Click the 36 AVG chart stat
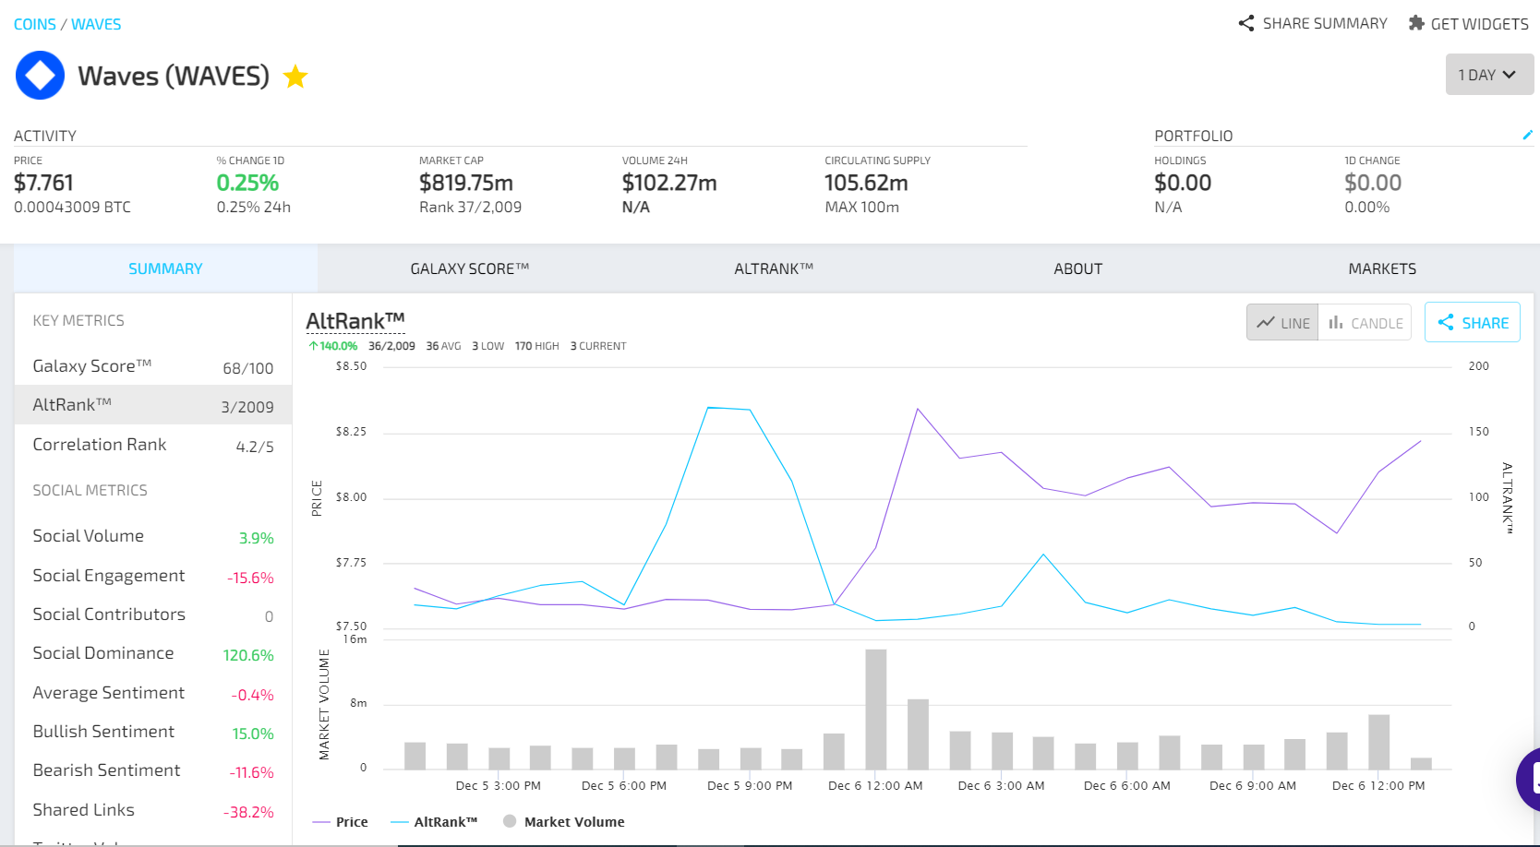Screen dimensions: 1540x847 (x=443, y=346)
